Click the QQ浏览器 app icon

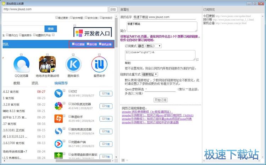(x=22, y=64)
